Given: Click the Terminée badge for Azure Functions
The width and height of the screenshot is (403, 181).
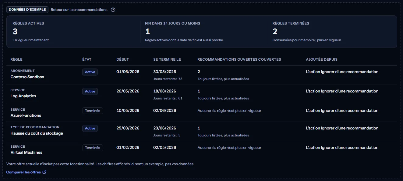Looking at the screenshot, I should click(93, 111).
